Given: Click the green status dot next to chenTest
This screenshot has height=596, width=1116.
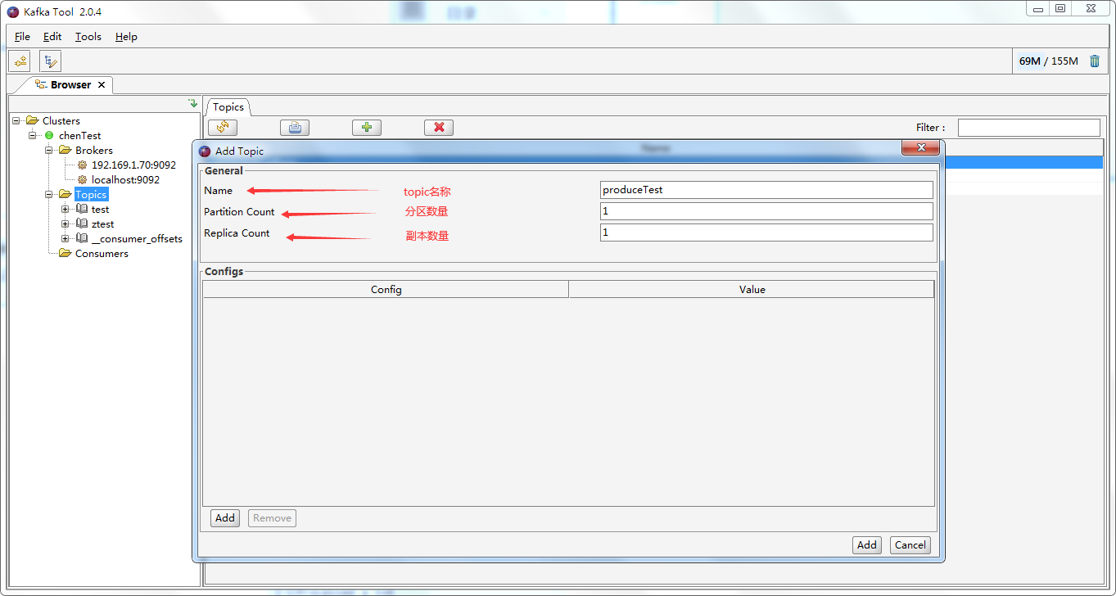Looking at the screenshot, I should [x=49, y=136].
